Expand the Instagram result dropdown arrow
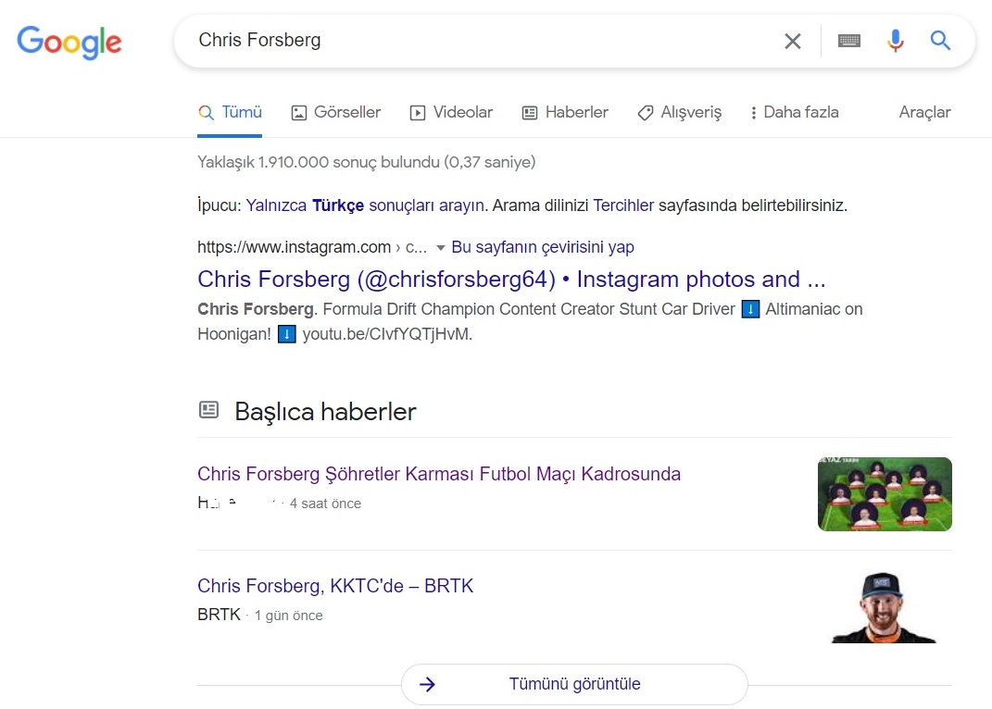The height and width of the screenshot is (709, 992). [x=440, y=248]
